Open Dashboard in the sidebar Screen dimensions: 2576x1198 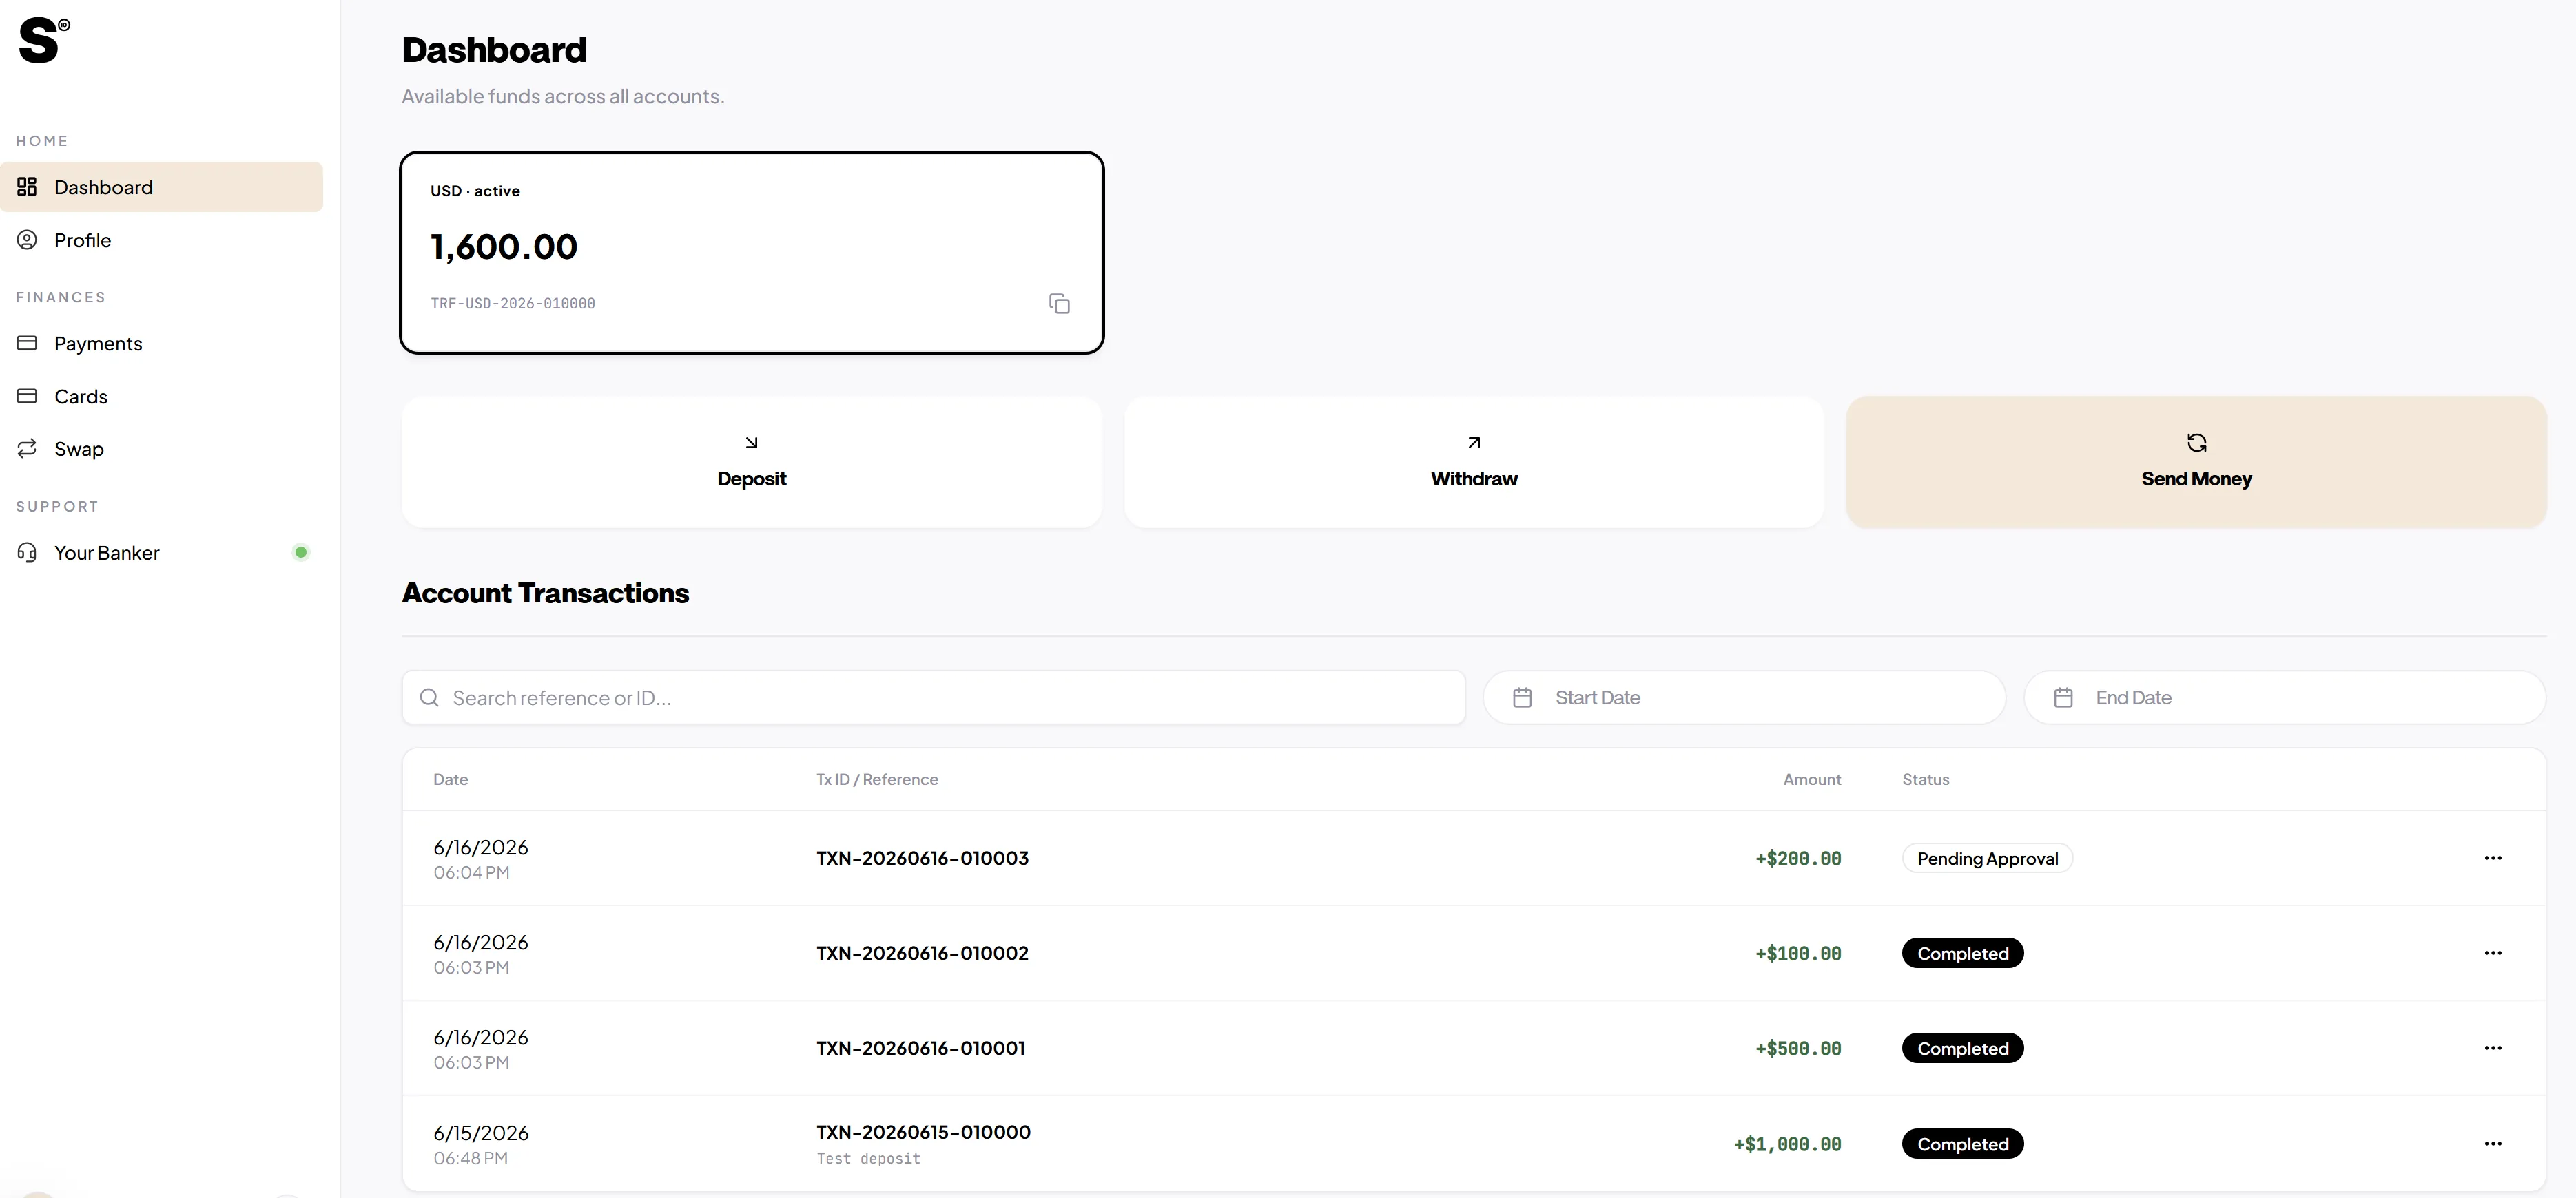[x=161, y=187]
